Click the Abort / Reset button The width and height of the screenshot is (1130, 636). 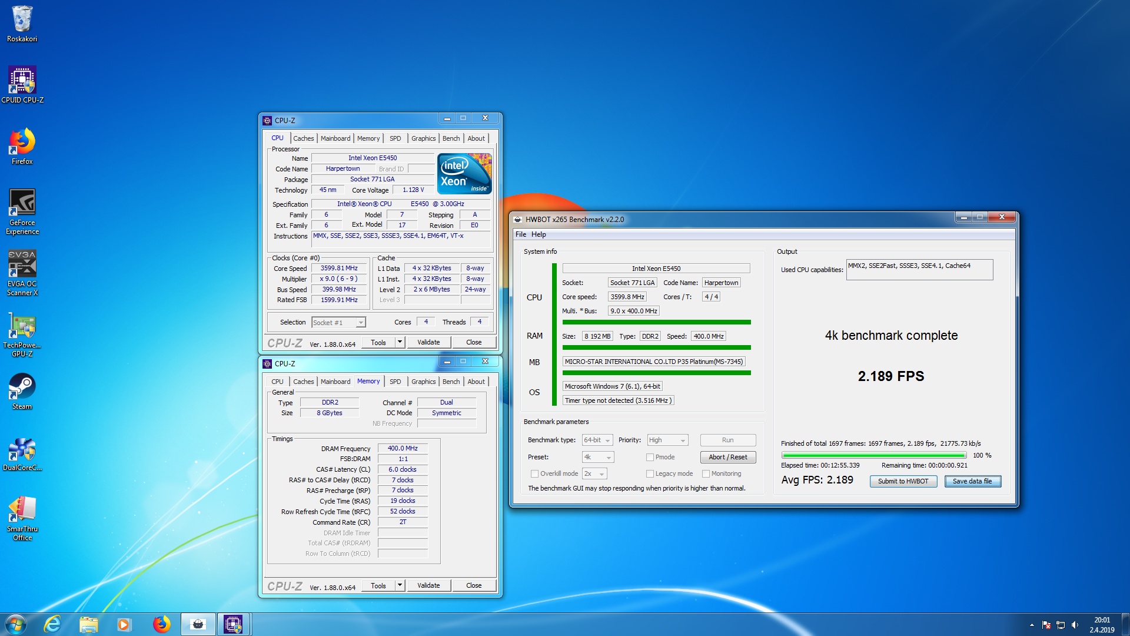(x=728, y=457)
